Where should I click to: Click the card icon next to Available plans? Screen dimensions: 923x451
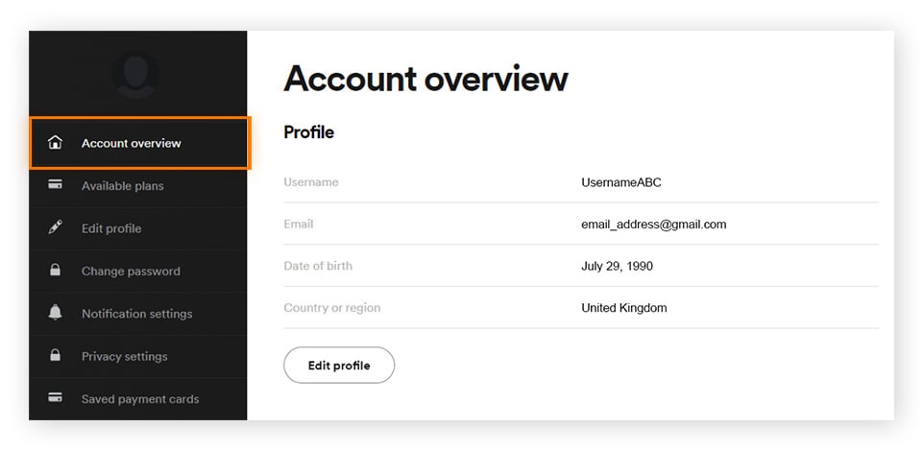point(55,184)
